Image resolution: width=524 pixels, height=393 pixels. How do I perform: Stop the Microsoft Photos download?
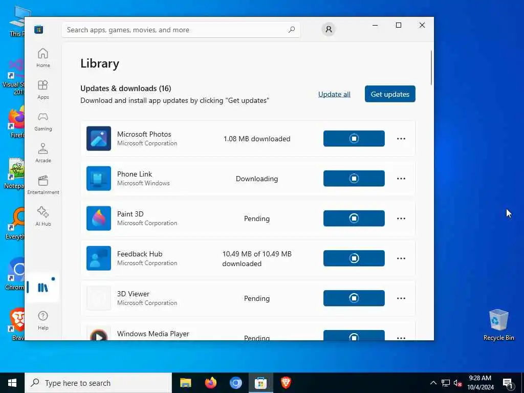coord(354,138)
